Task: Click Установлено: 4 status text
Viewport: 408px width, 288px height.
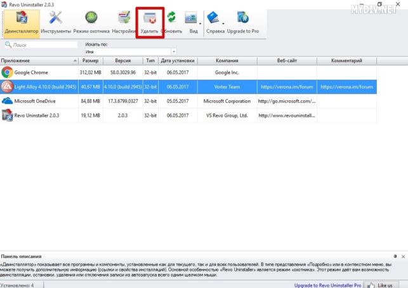Action: pyautogui.click(x=17, y=285)
